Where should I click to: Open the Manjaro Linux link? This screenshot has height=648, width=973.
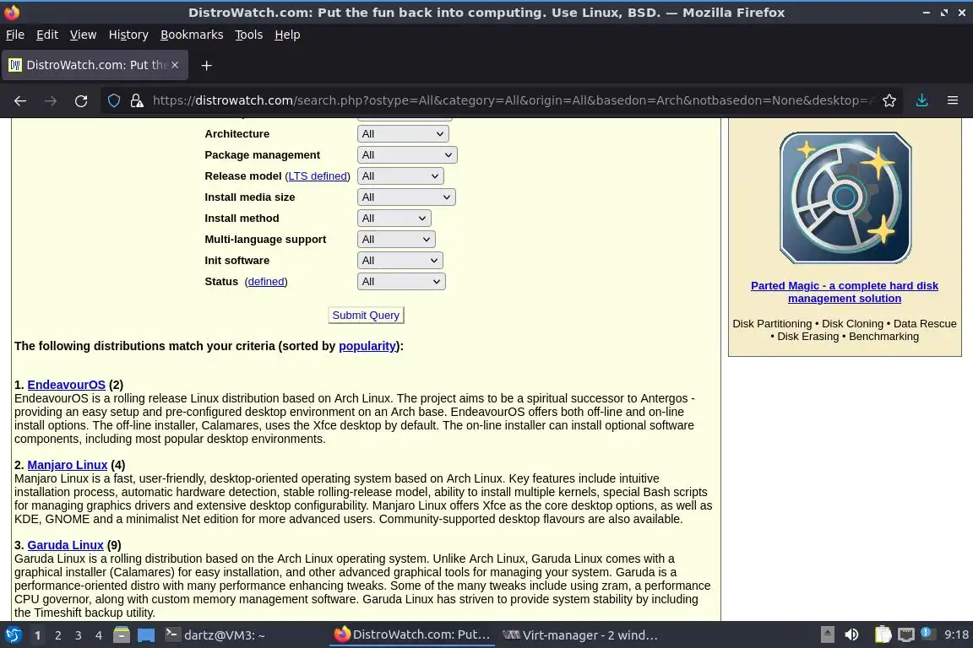tap(67, 464)
